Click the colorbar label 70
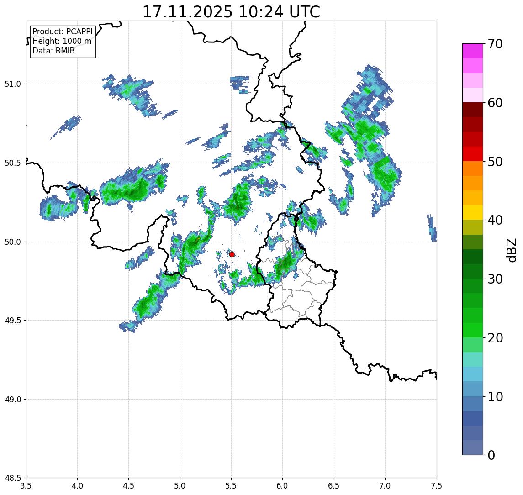The height and width of the screenshot is (495, 523). (x=495, y=44)
